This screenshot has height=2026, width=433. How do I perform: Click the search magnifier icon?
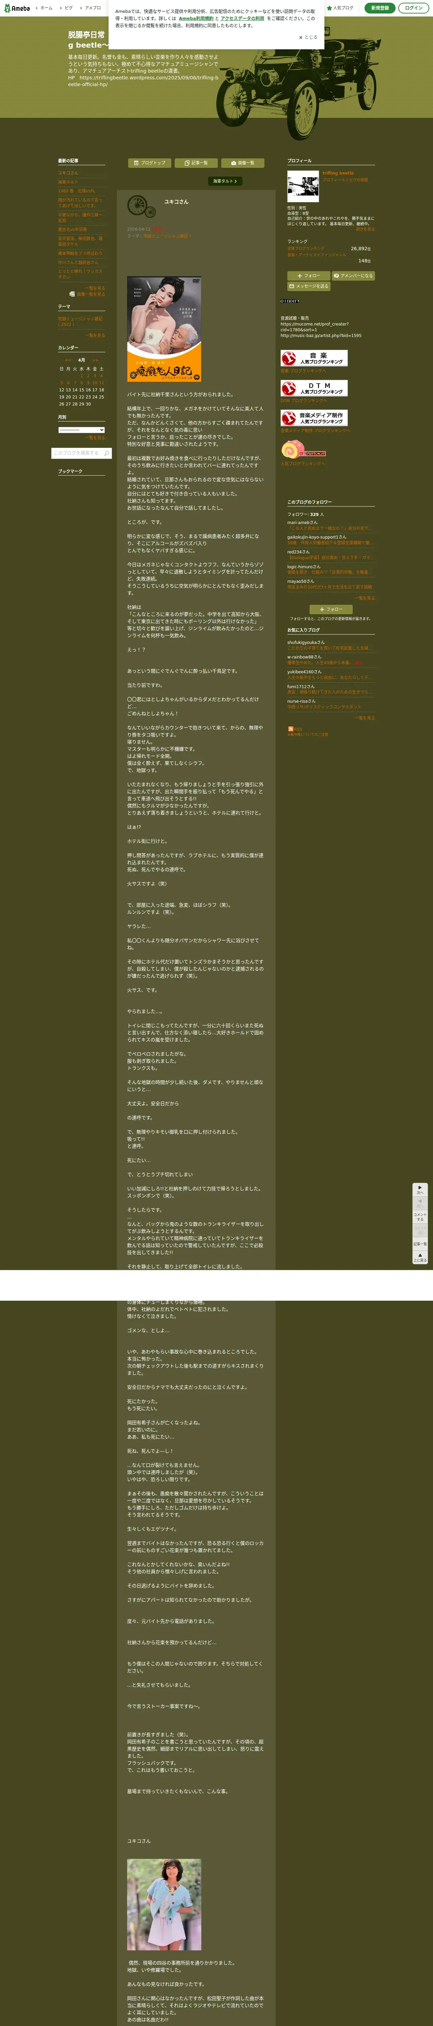click(x=107, y=453)
